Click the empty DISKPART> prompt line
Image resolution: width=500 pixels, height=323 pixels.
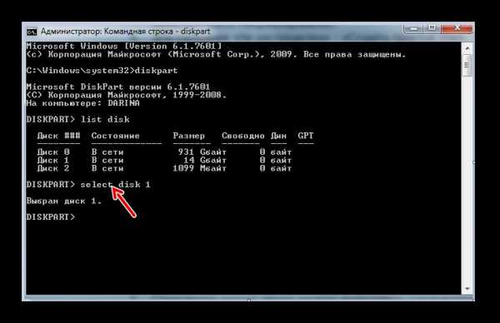[x=51, y=217]
